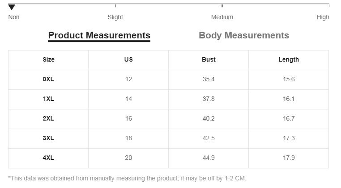This screenshot has width=341, height=188.
Task: Click the black triangle stretch marker
Action: click(12, 8)
